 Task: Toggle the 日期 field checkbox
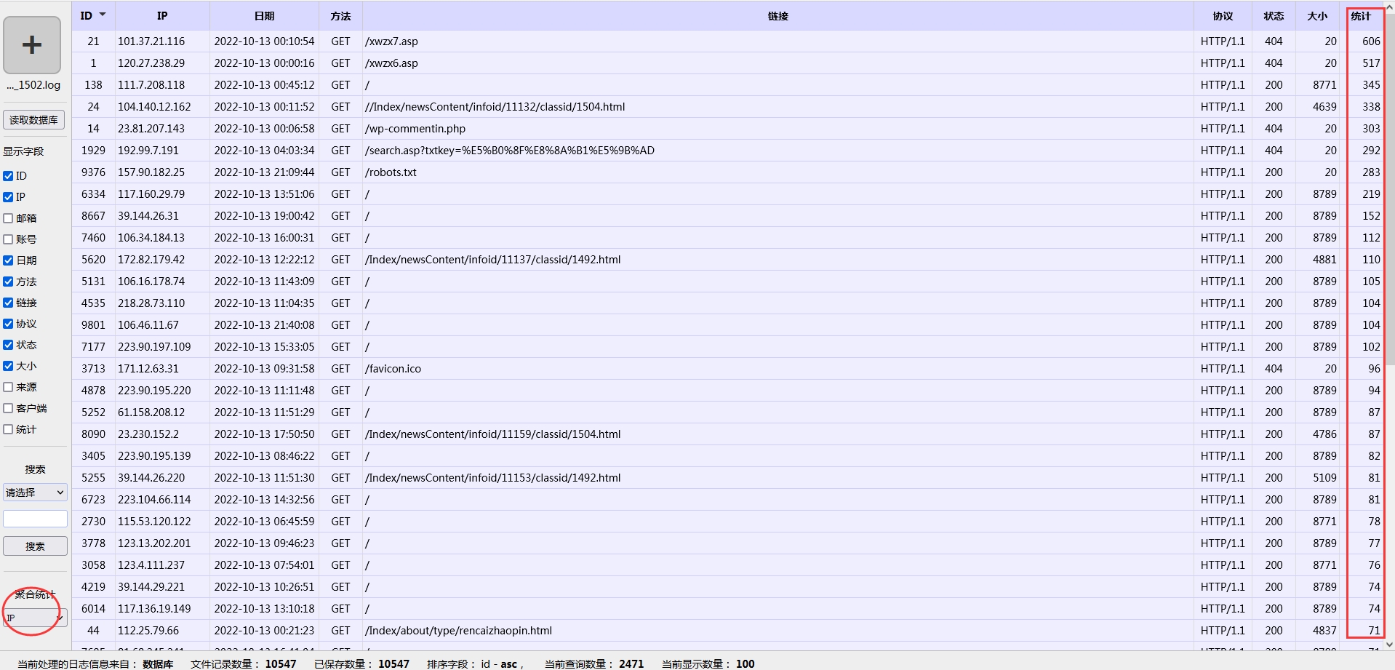click(x=8, y=260)
